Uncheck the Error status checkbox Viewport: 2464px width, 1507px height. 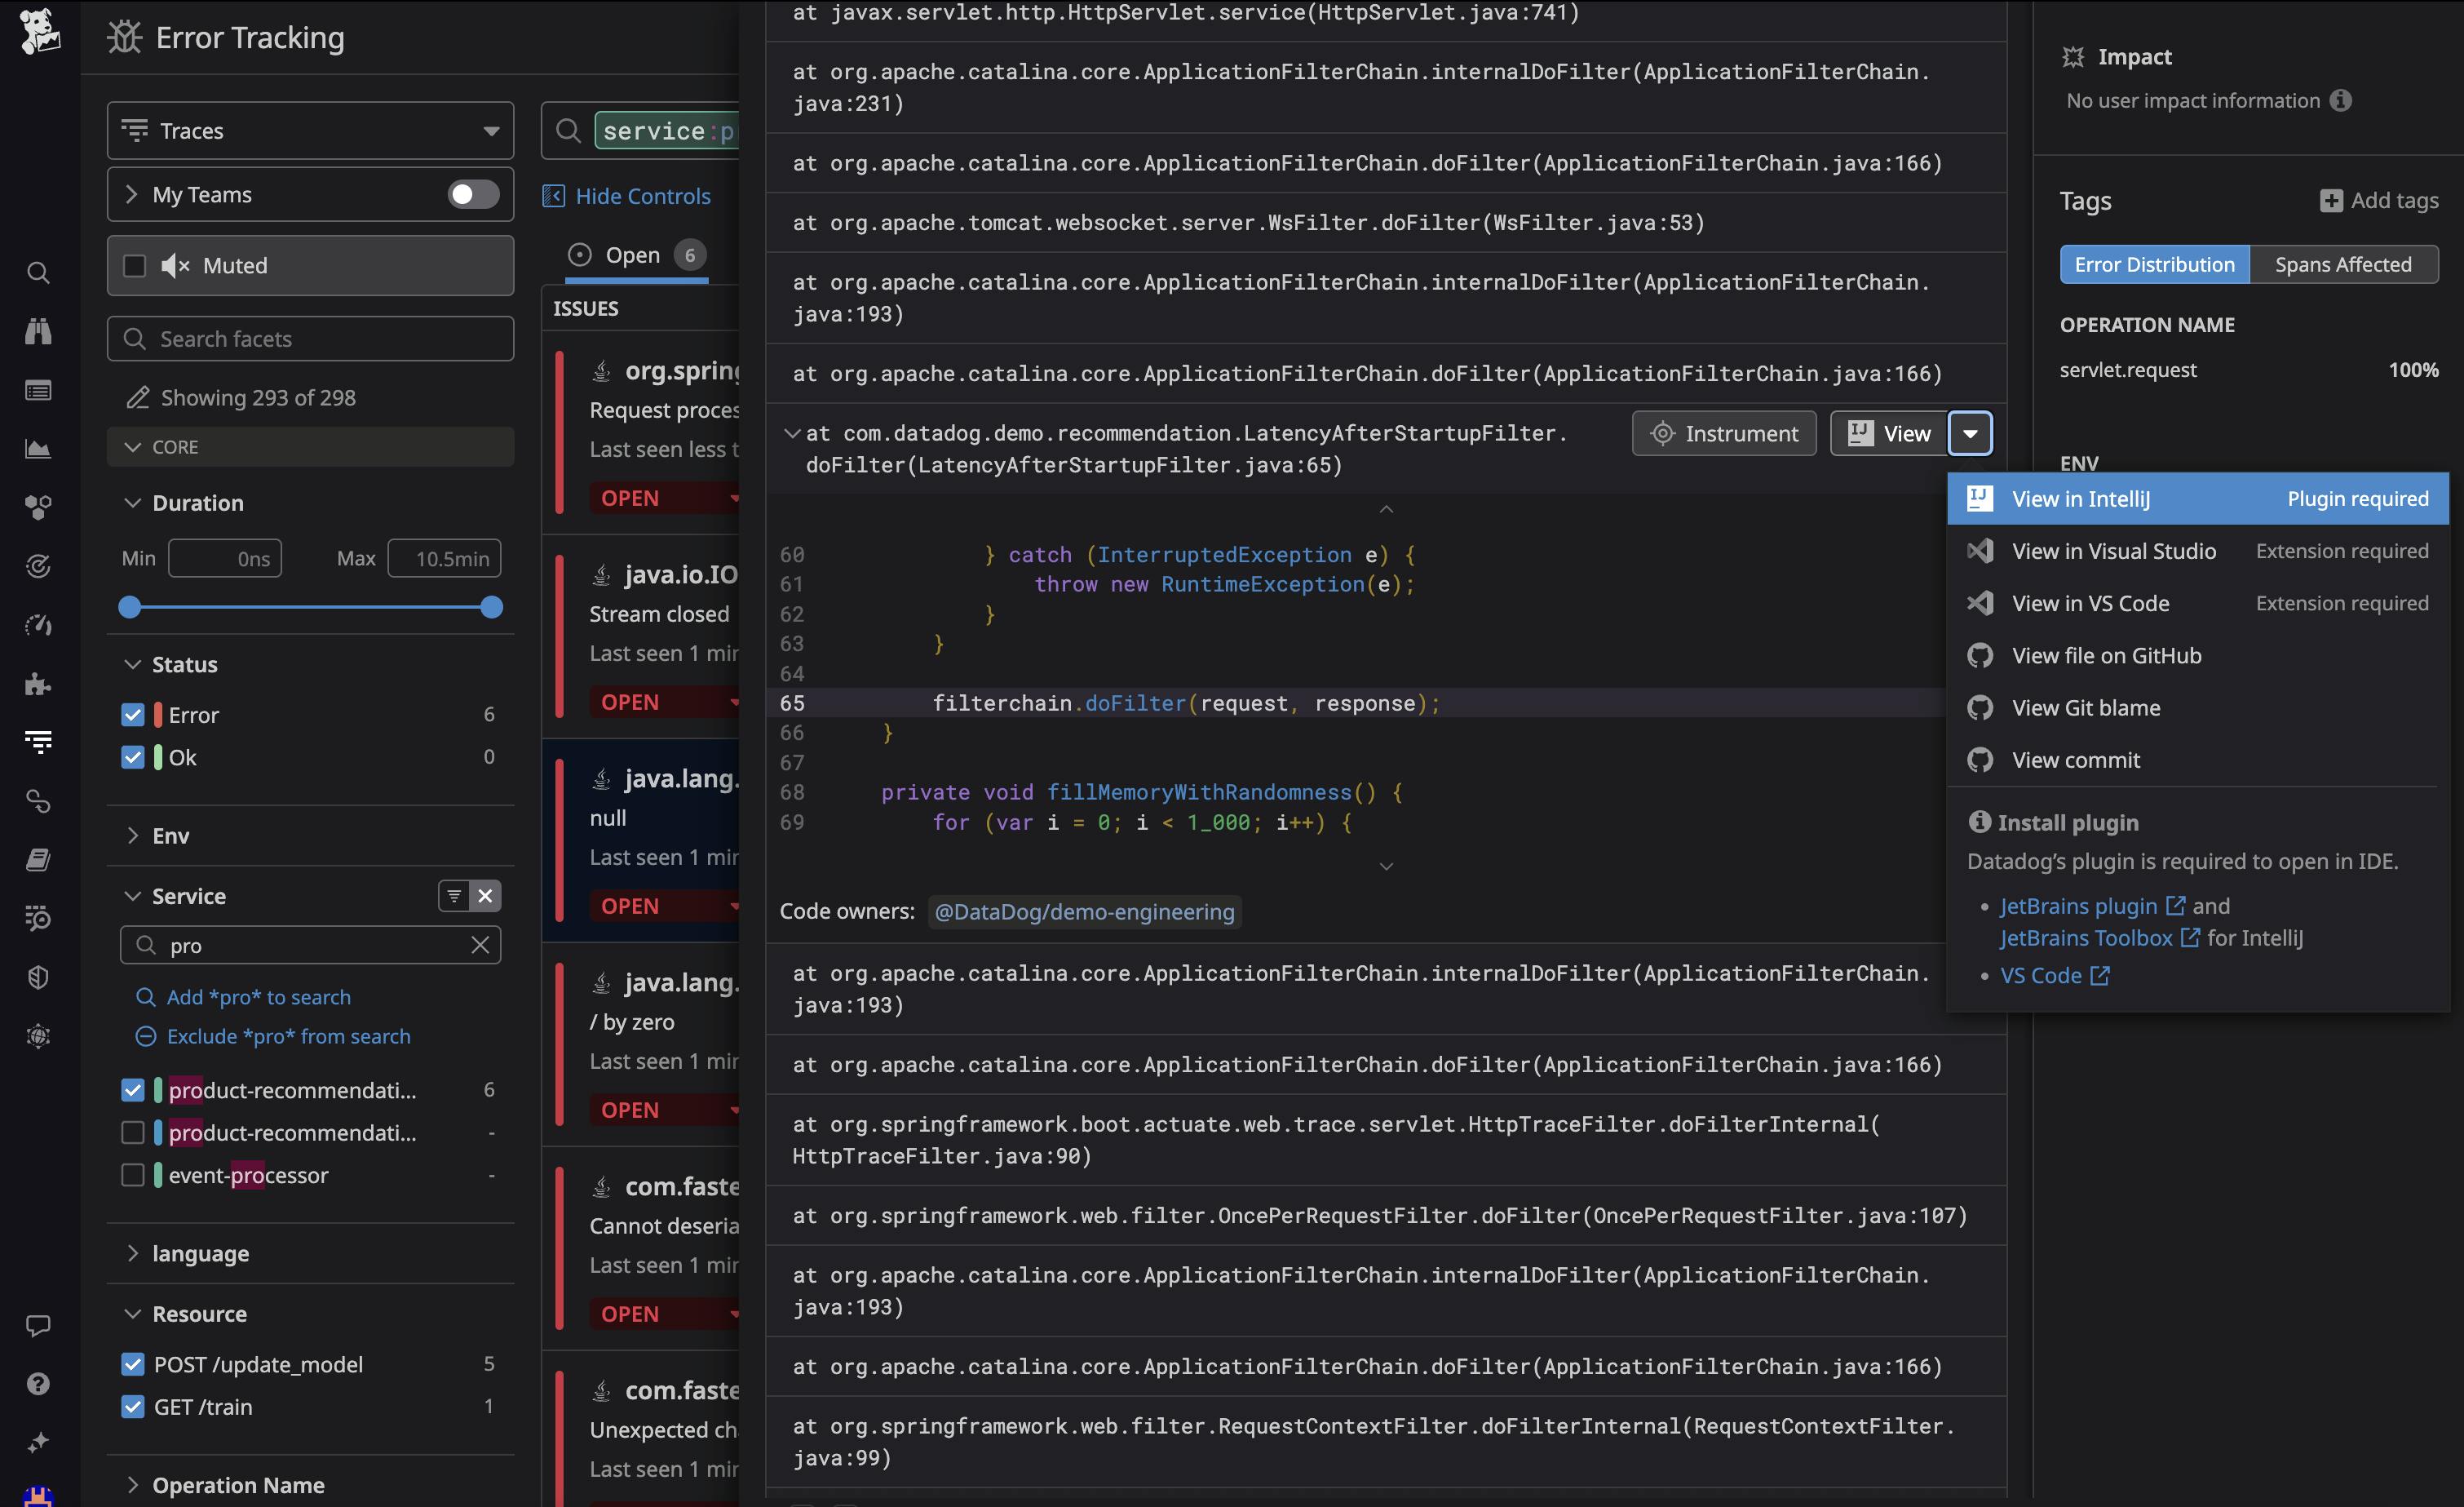pyautogui.click(x=133, y=715)
